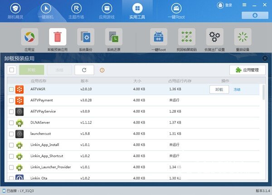Open the download manager button

point(255,15)
